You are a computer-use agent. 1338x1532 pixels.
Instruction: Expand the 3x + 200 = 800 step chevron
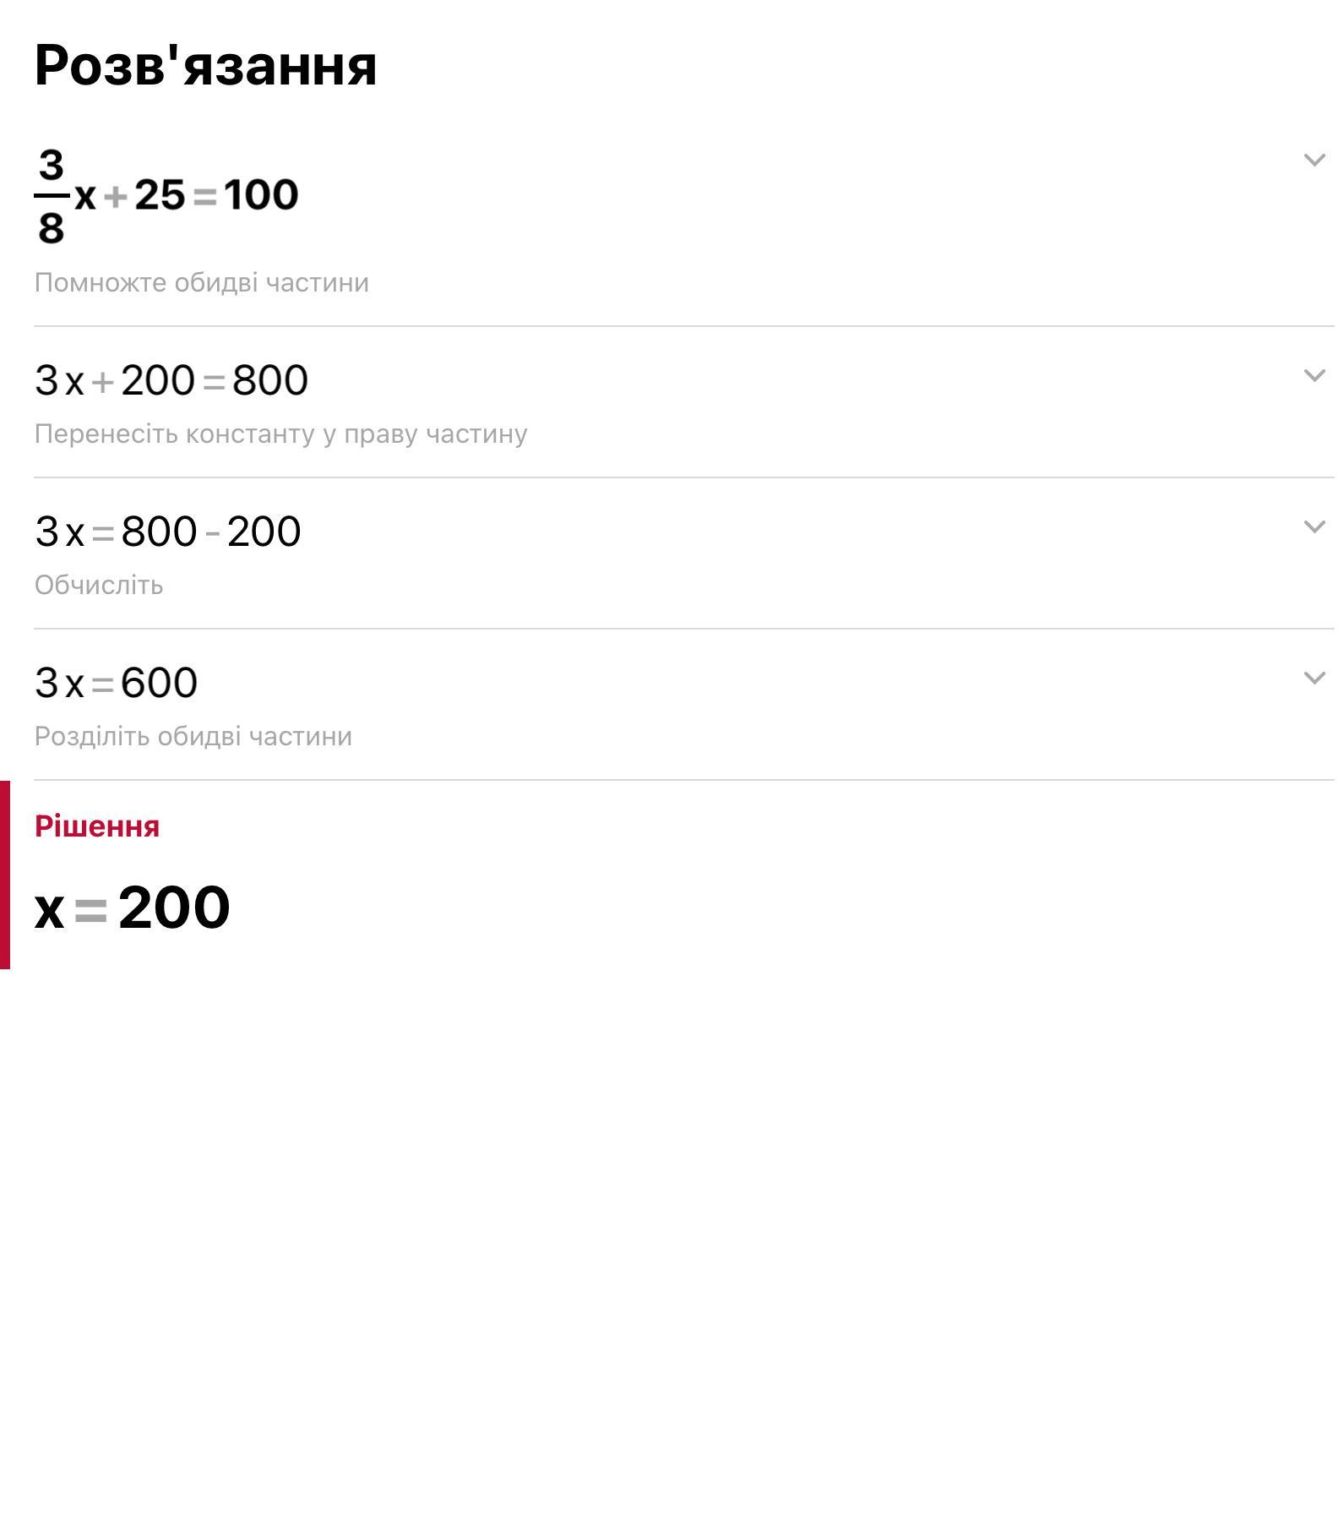point(1314,375)
